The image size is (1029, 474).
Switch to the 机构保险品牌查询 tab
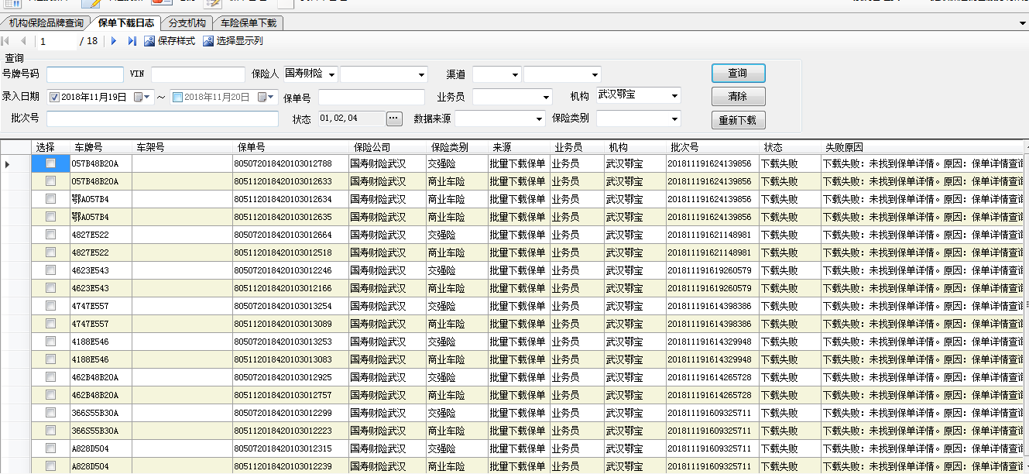(46, 23)
